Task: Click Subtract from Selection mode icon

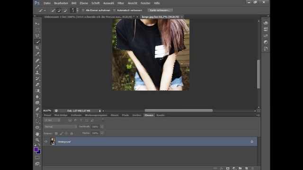Action: pyautogui.click(x=65, y=10)
